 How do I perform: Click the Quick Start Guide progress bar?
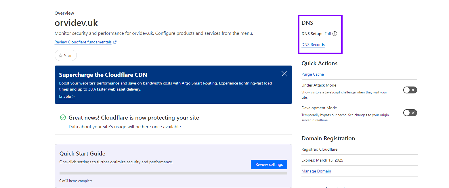tap(173, 173)
